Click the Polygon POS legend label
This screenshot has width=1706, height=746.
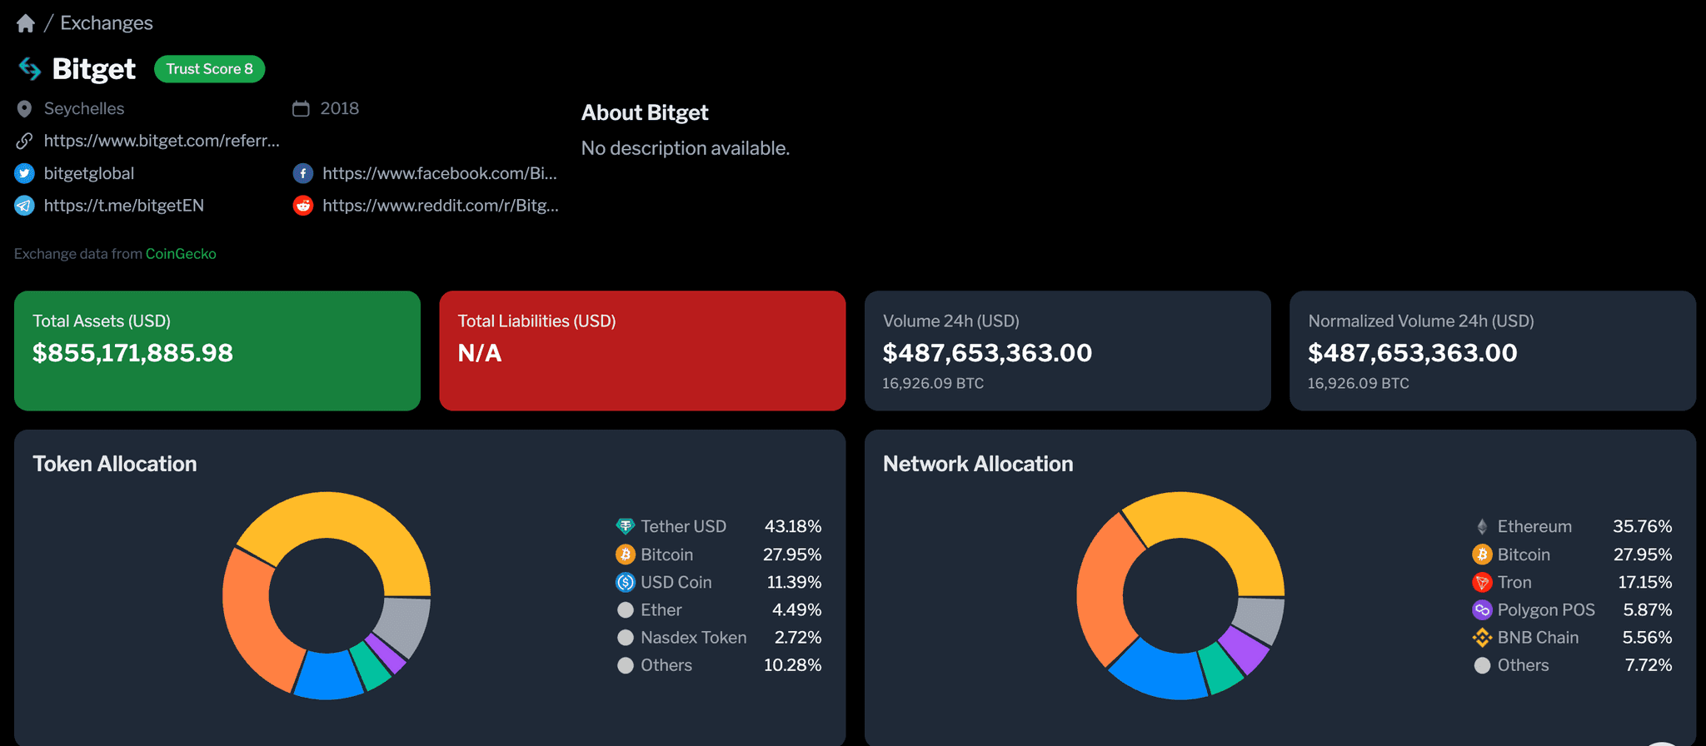(x=1546, y=610)
